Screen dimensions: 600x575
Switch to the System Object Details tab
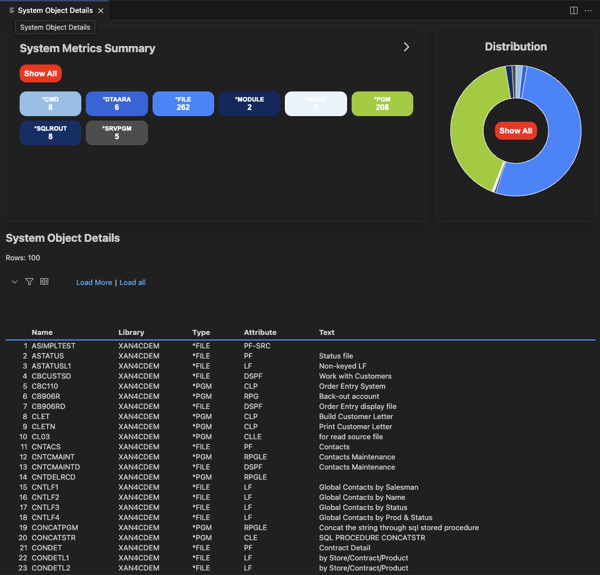point(53,11)
